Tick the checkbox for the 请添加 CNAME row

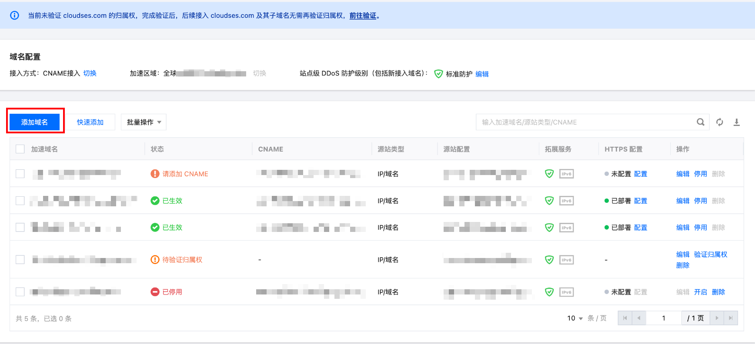pos(20,174)
